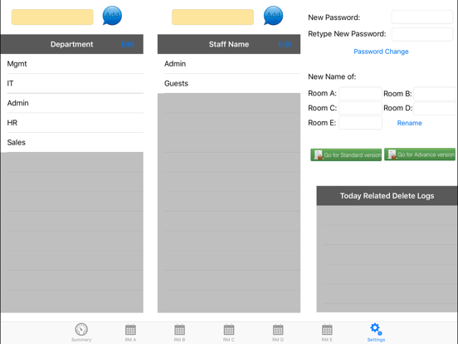Screen dimensions: 458x344
Task: Switch to the RM E tab
Action: pos(327,332)
